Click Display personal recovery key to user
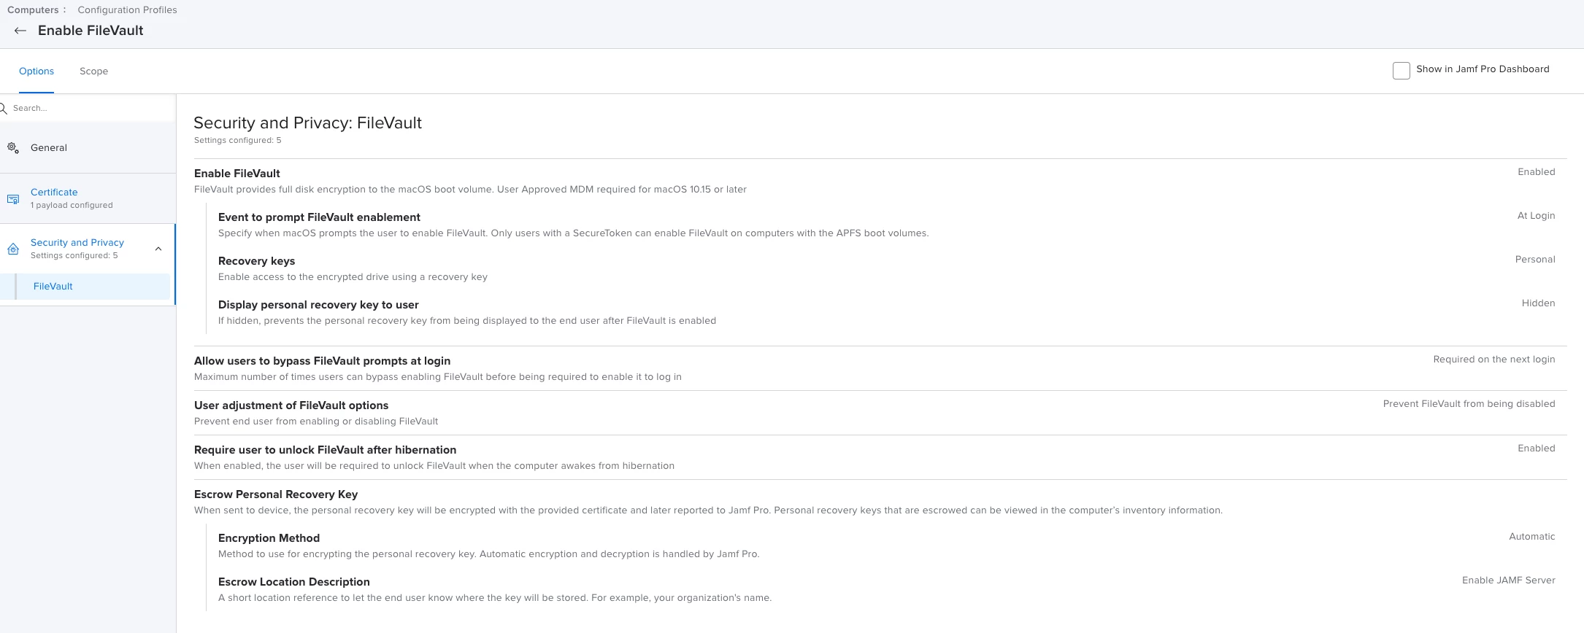Viewport: 1584px width, 633px height. tap(318, 304)
